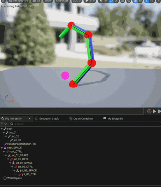
Task: Select jnt_03_CTRL in the hierarchy
Action: pyautogui.click(x=30, y=174)
